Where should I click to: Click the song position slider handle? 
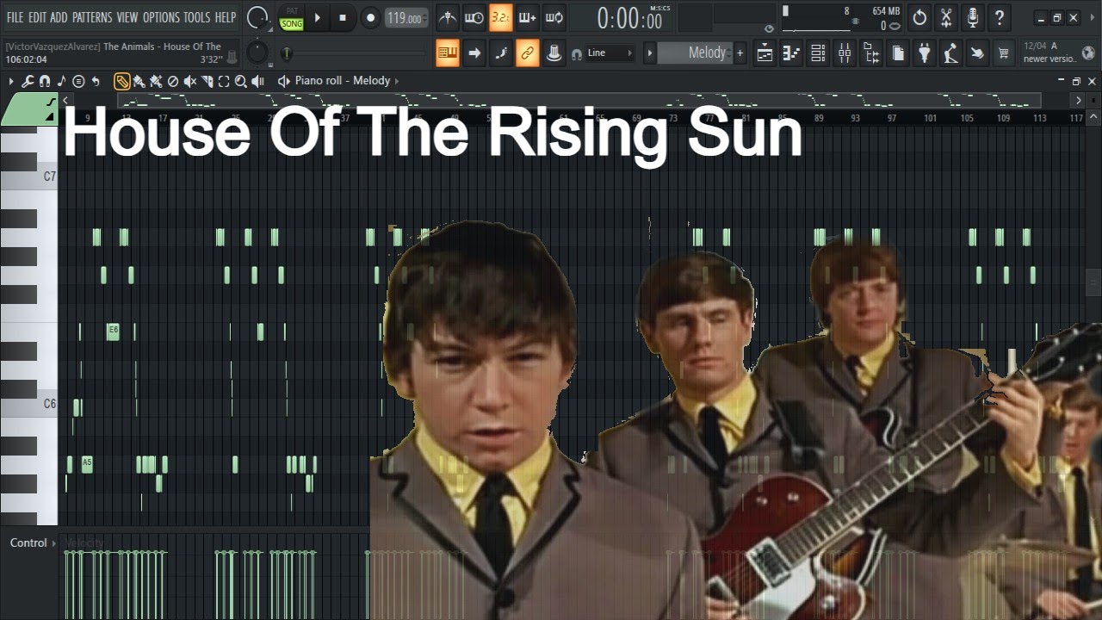coord(286,53)
